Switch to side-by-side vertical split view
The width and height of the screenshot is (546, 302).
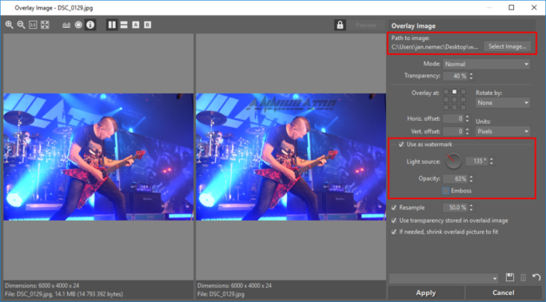112,25
